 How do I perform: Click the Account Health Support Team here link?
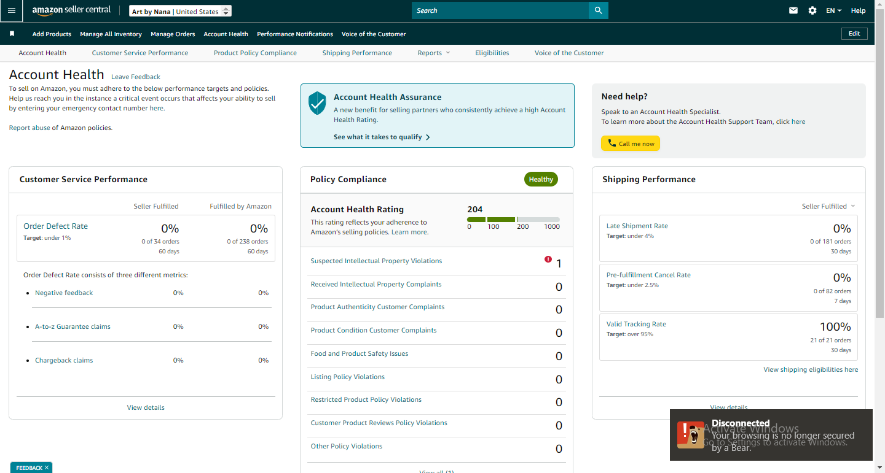(x=798, y=121)
